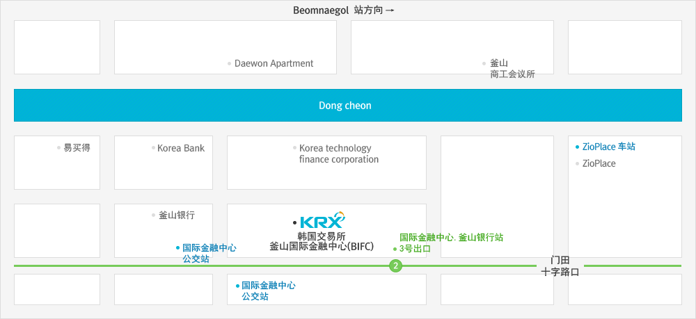Screen dimensions: 696x319
Task: Click the Korea technology finance corporation label
Action: pos(339,154)
